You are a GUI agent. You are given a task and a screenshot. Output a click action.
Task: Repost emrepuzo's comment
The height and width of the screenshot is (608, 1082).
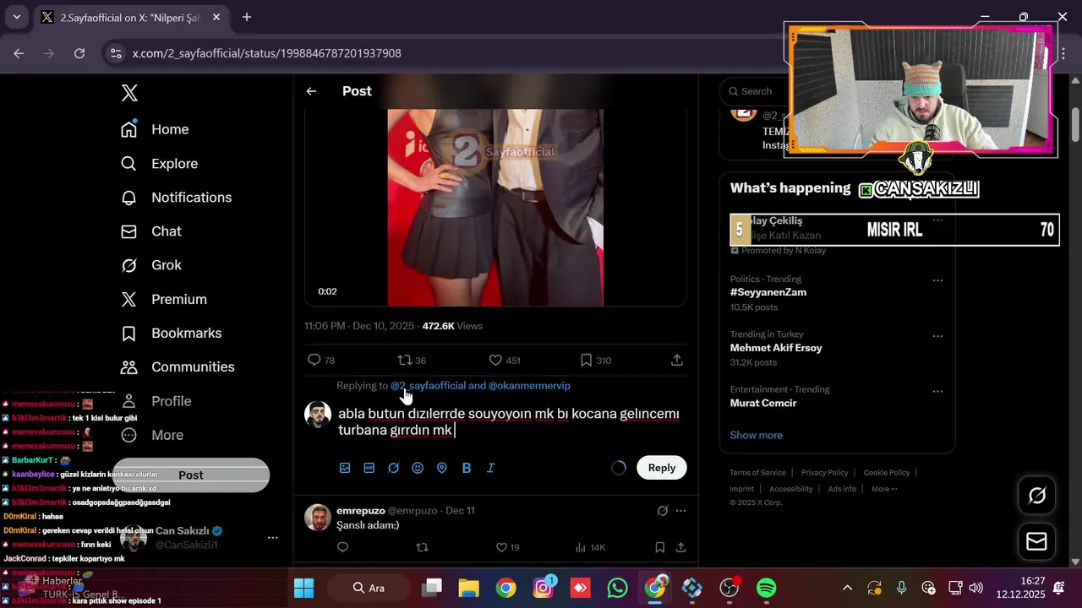click(x=422, y=547)
